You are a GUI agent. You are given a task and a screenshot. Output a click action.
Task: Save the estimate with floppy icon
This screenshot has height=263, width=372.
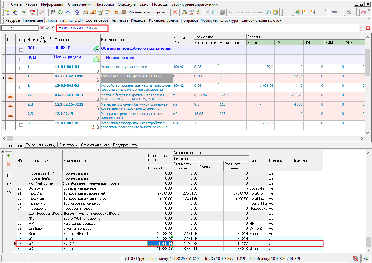53,13
